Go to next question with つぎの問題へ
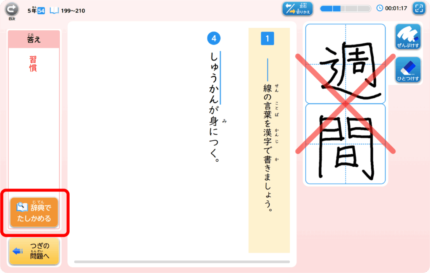This screenshot has width=430, height=273. coord(34,251)
